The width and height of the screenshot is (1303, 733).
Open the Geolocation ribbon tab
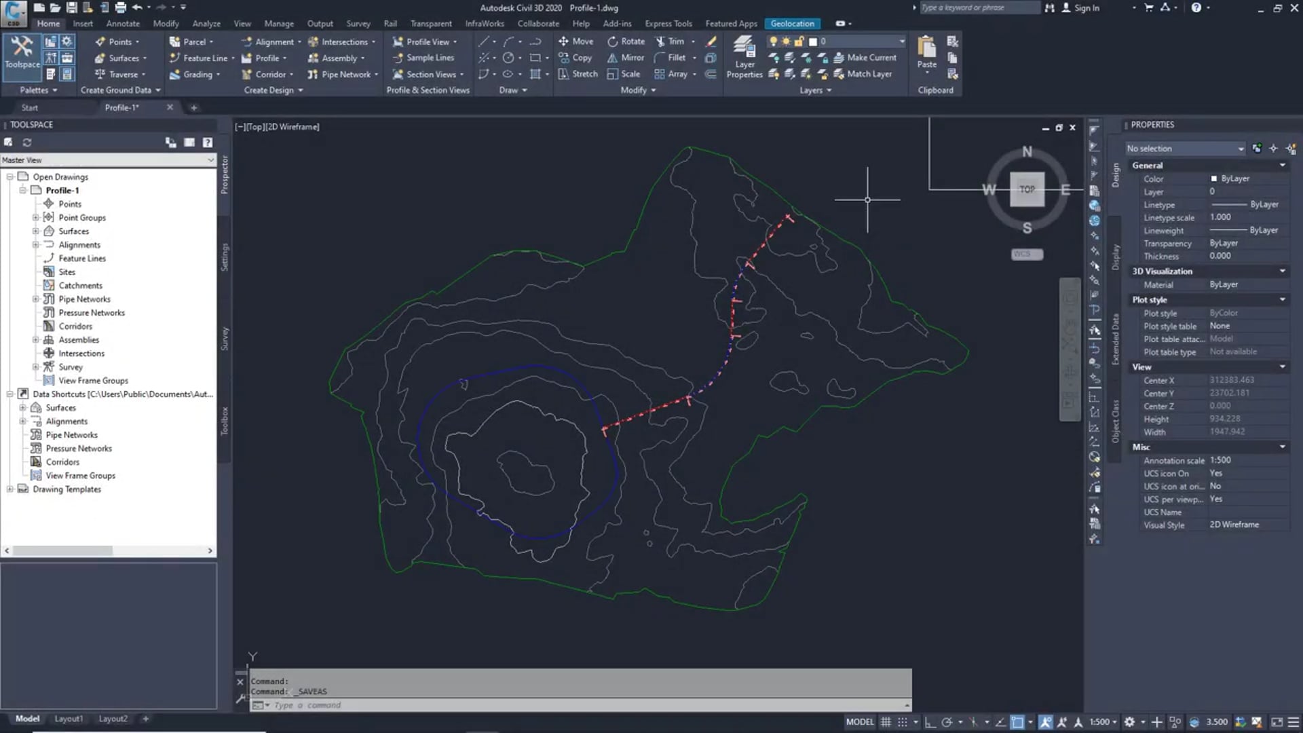[792, 23]
